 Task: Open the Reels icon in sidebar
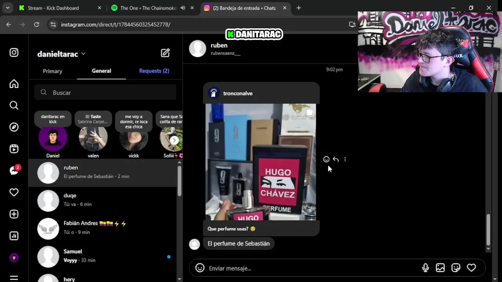[x=14, y=149]
